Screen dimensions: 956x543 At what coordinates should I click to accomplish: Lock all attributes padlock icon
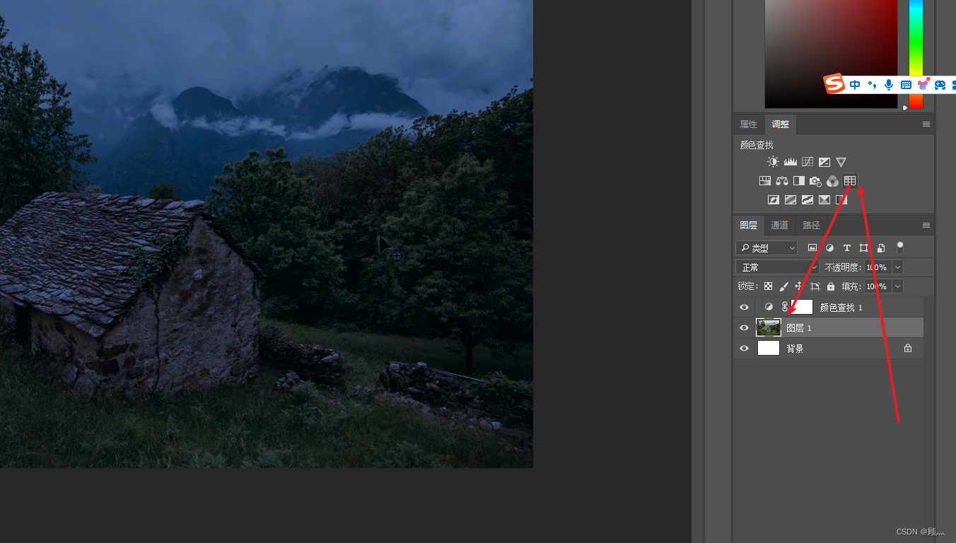click(x=831, y=286)
